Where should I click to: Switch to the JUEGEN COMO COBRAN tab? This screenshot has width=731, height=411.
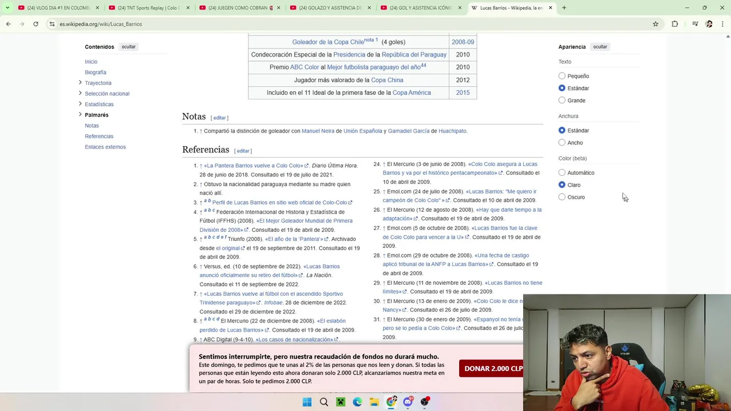(x=238, y=8)
